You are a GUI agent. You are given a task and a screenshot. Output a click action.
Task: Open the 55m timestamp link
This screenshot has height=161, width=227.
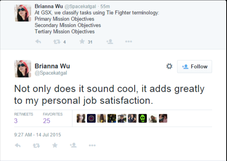(x=105, y=7)
